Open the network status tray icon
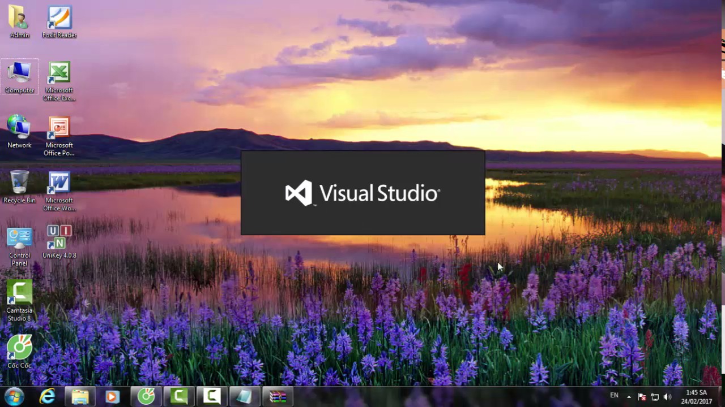Viewport: 725px width, 407px height. 655,397
